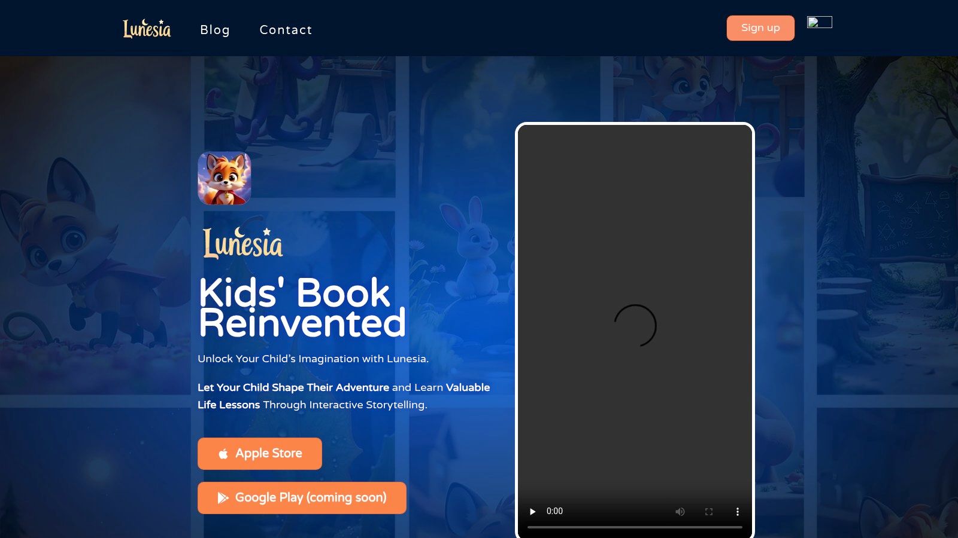Click the Google Play (coming soon) button

tap(302, 498)
